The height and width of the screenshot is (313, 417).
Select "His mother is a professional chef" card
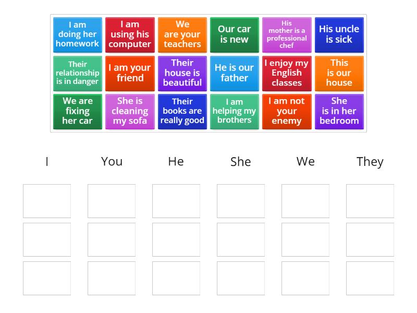tap(287, 35)
